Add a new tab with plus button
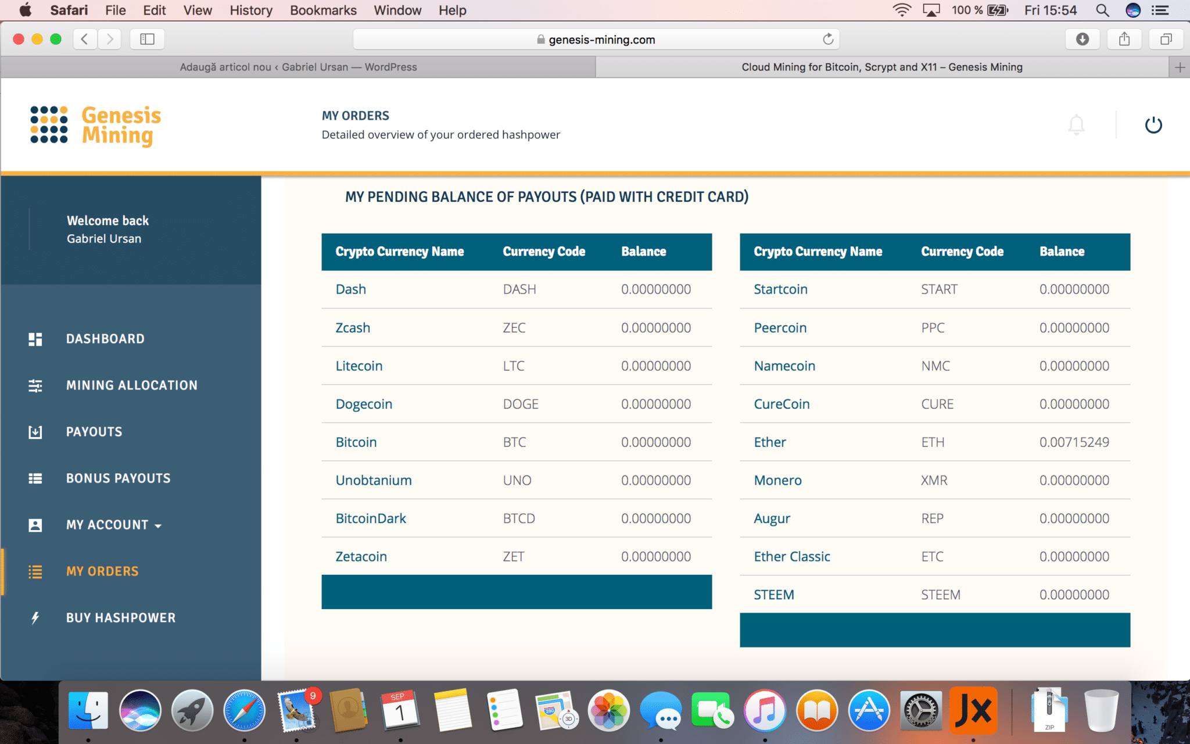The image size is (1190, 744). pyautogui.click(x=1180, y=67)
